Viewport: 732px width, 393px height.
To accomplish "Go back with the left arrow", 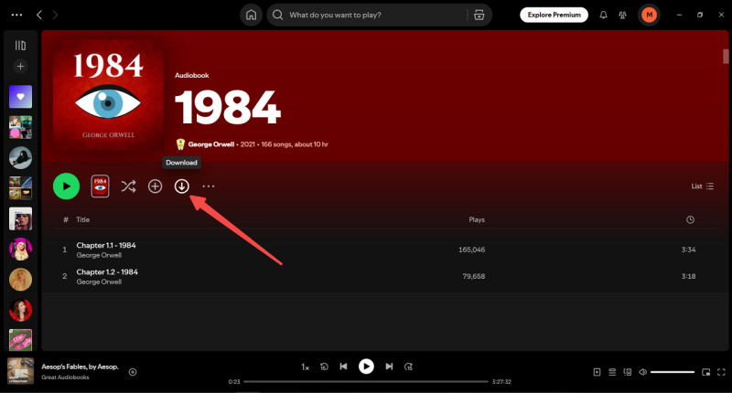I will [39, 15].
